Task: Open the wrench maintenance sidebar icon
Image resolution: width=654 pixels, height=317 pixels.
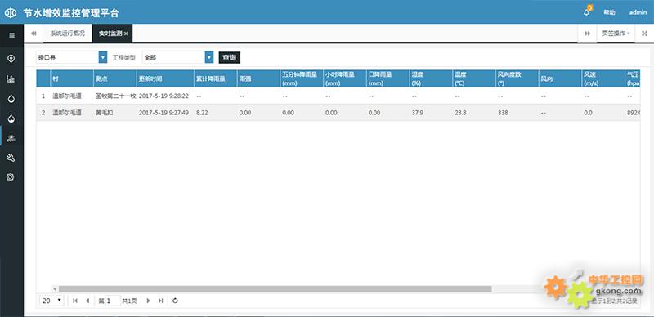Action: 11,158
